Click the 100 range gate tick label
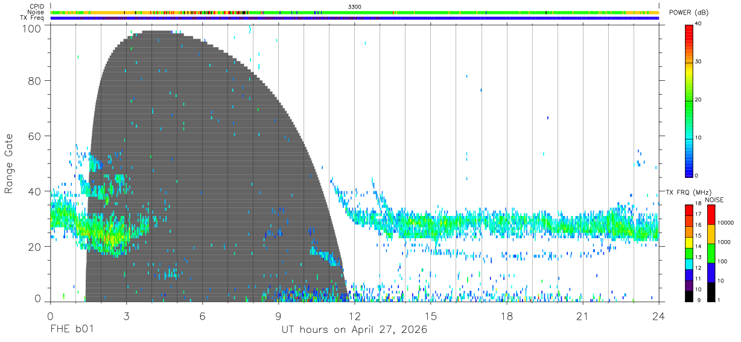The height and width of the screenshot is (342, 741). pos(33,28)
